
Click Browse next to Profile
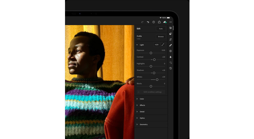tap(161, 37)
